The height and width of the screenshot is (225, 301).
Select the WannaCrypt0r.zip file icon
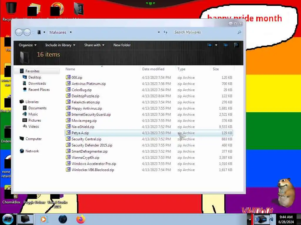[68, 157]
